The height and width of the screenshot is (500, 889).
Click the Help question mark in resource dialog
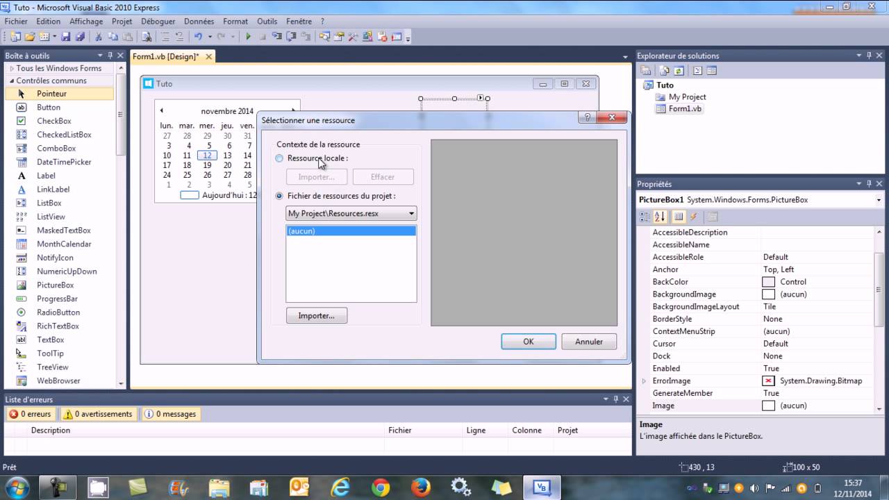click(588, 117)
